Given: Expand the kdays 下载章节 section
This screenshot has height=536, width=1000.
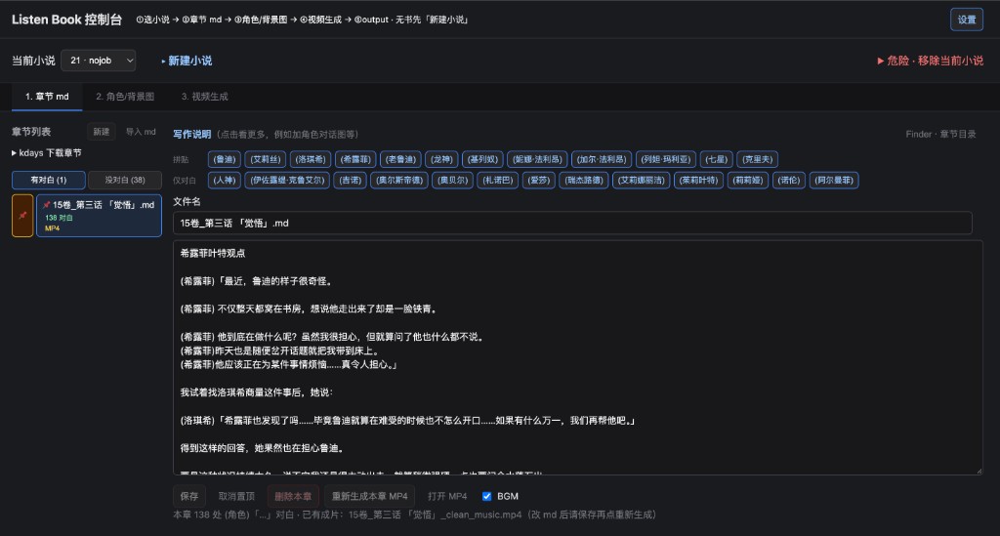Looking at the screenshot, I should click(47, 153).
